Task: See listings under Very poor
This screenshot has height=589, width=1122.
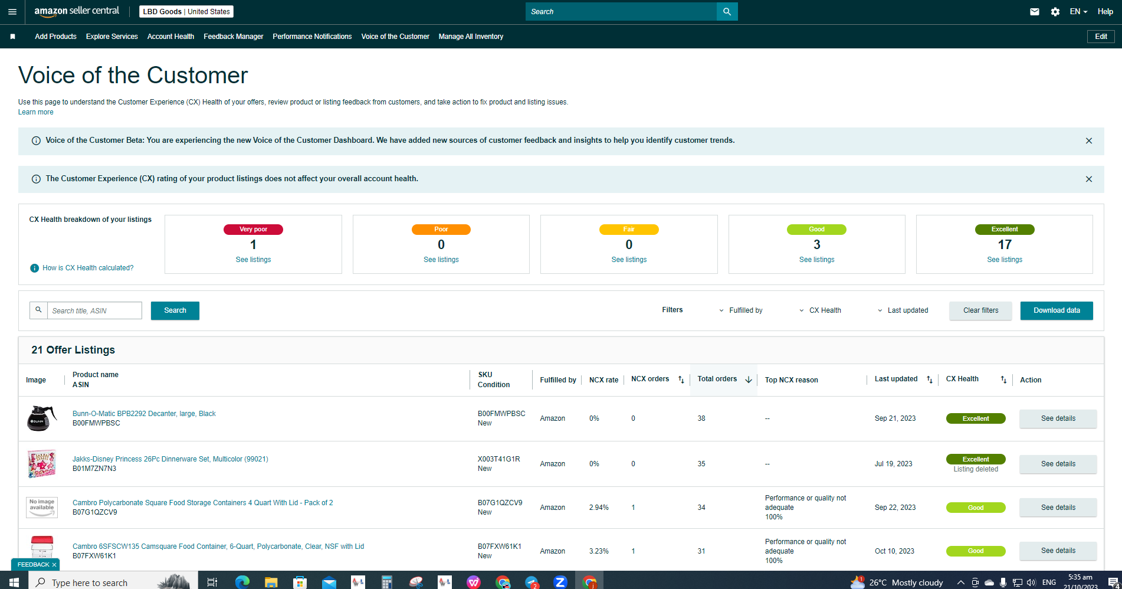Action: 253,260
